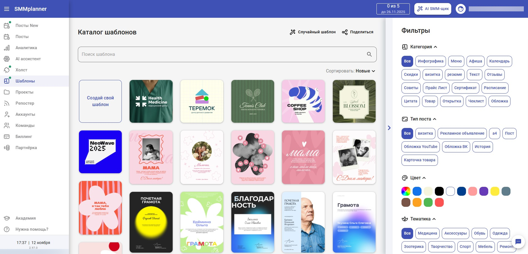Click the Аналитика bar chart icon
The image size is (528, 254).
point(7,48)
